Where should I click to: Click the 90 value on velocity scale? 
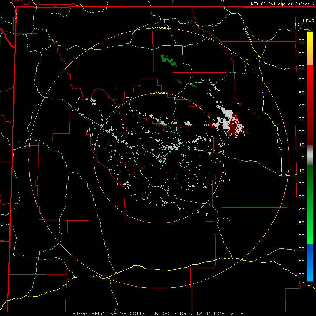tap(302, 41)
